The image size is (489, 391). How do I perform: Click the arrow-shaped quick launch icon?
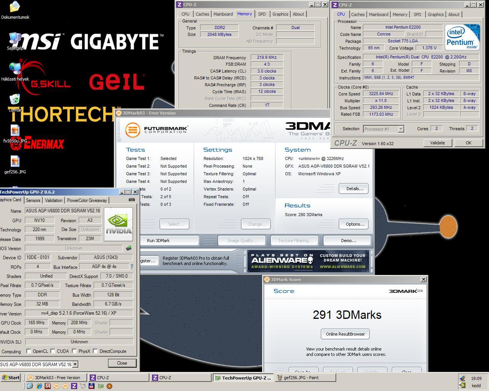(x=83, y=386)
